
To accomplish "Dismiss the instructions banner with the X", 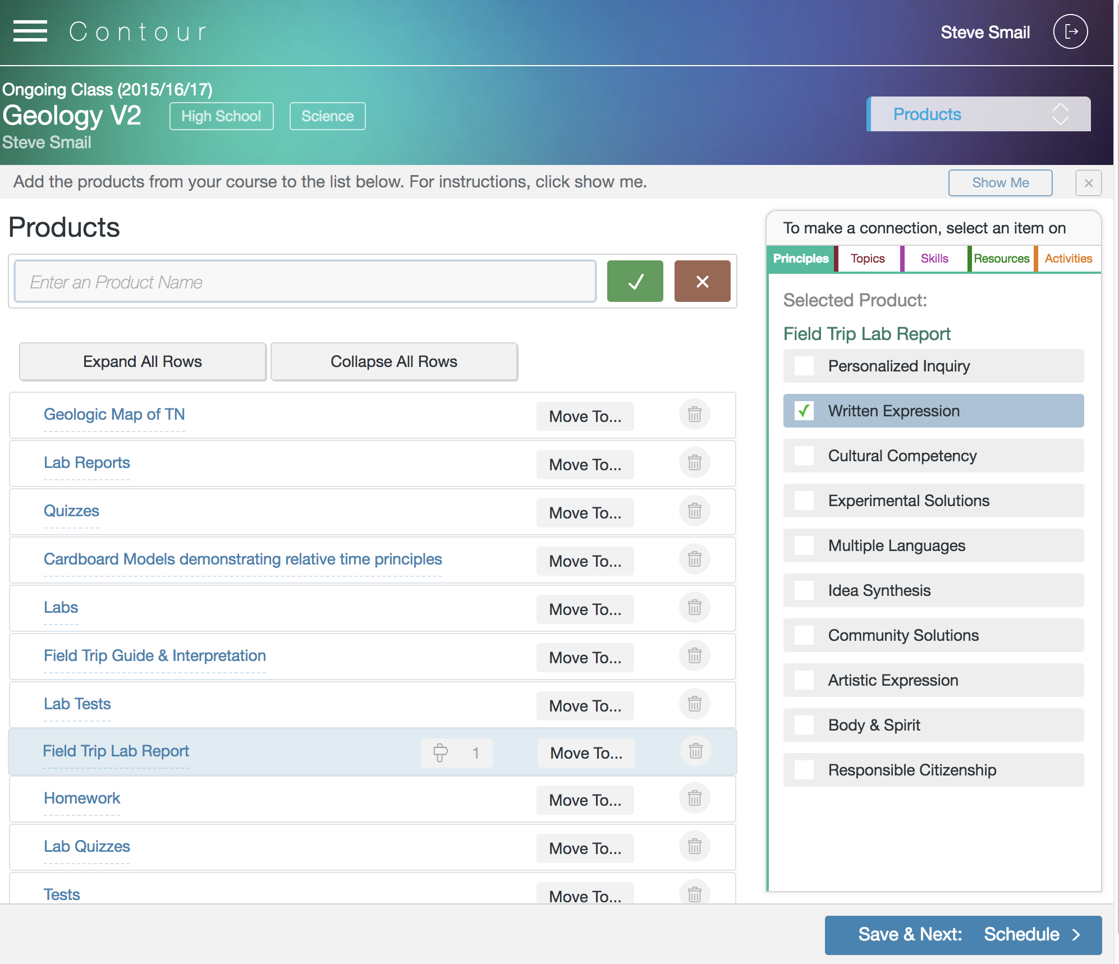I will 1088,183.
